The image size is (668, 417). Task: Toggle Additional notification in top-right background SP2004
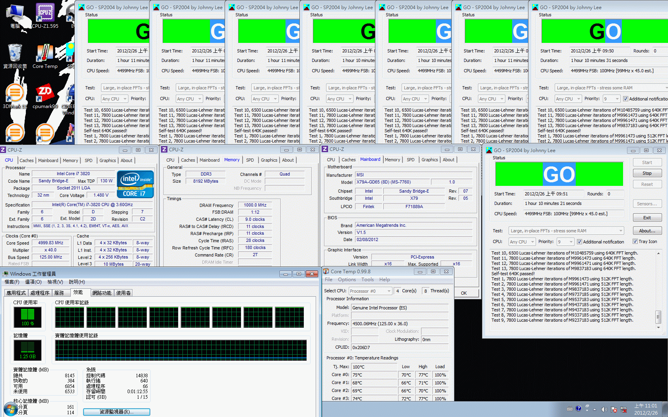pos(625,98)
